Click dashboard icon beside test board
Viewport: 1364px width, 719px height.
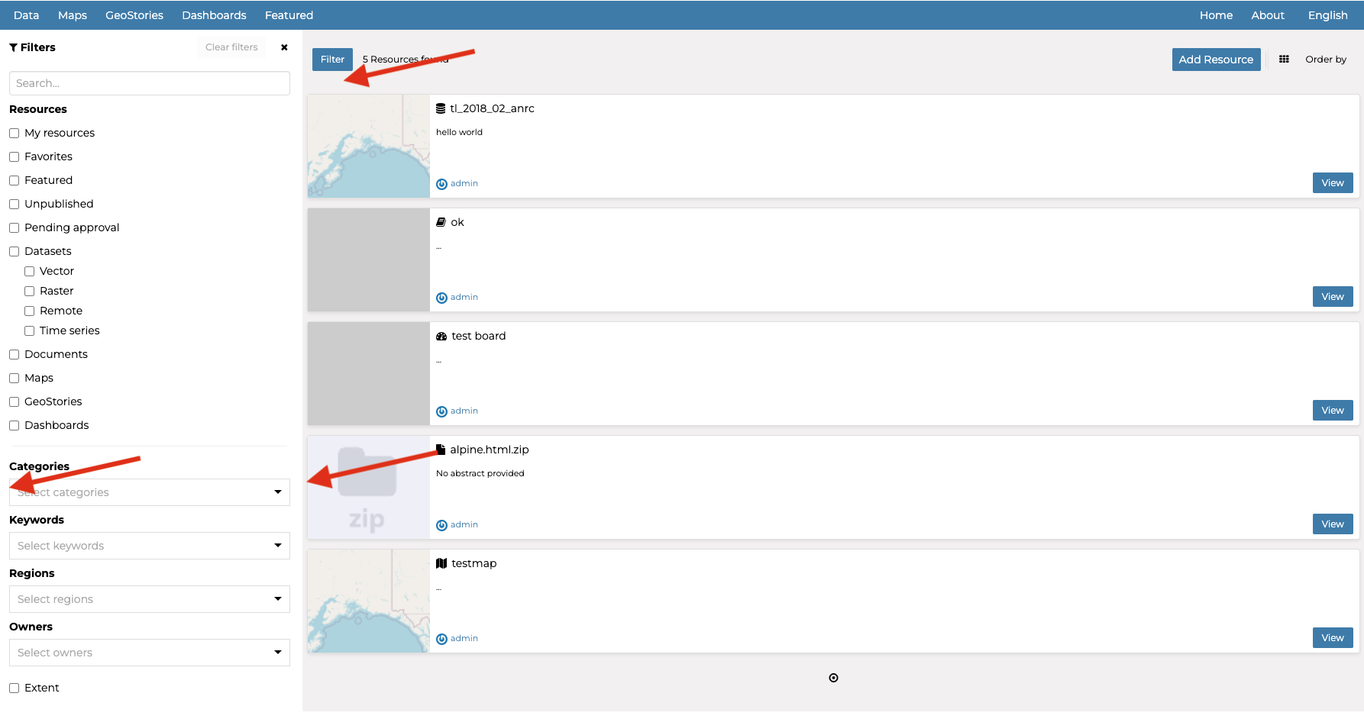441,336
